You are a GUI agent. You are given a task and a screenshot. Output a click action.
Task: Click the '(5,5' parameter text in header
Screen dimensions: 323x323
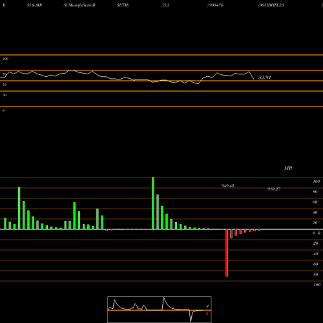[166, 5]
